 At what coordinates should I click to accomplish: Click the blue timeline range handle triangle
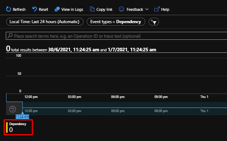pos(22,113)
